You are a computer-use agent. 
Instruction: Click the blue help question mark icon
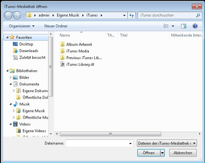[195, 26]
